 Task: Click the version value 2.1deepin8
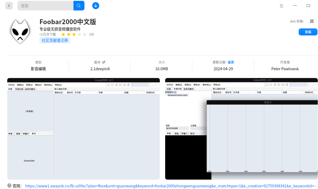point(100,69)
